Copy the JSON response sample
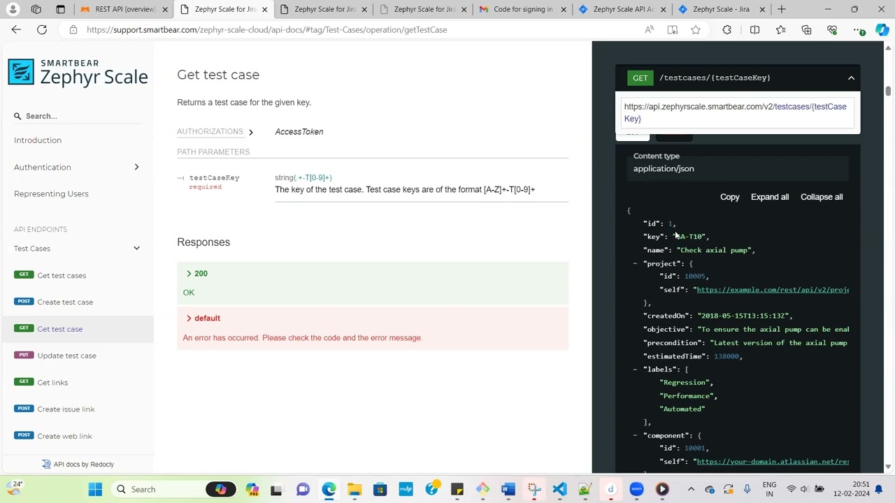This screenshot has width=895, height=503. pos(729,197)
